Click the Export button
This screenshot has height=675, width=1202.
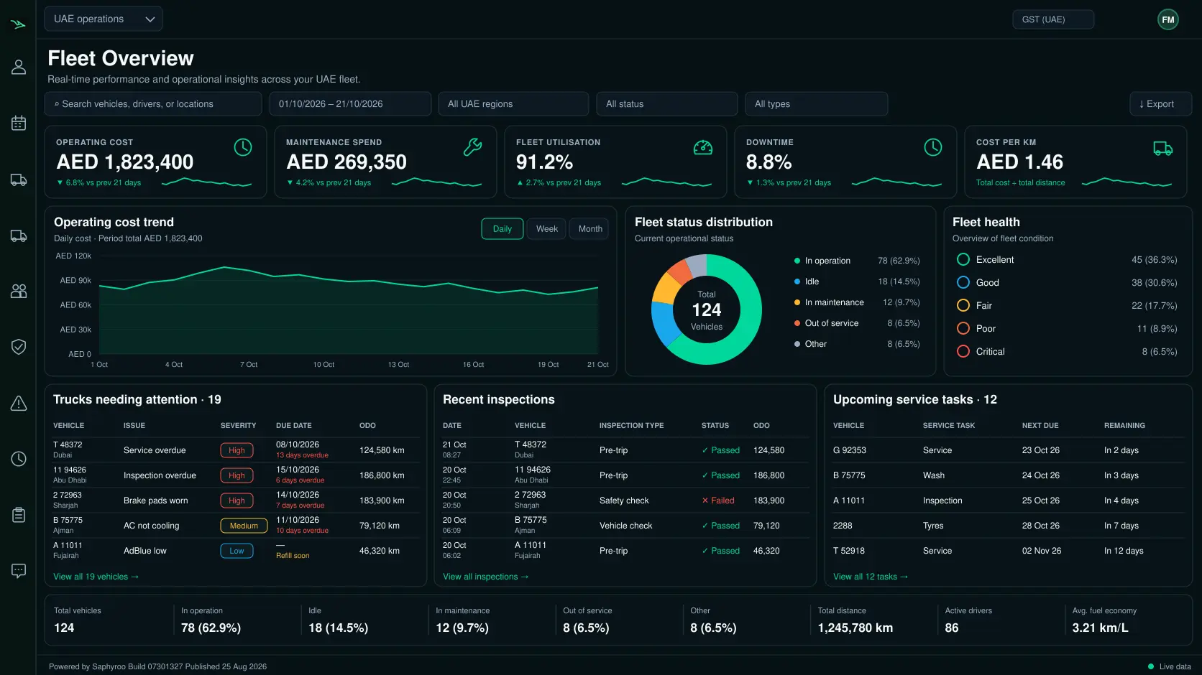pyautogui.click(x=1160, y=103)
